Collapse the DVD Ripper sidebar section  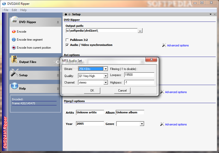[x=58, y=22]
